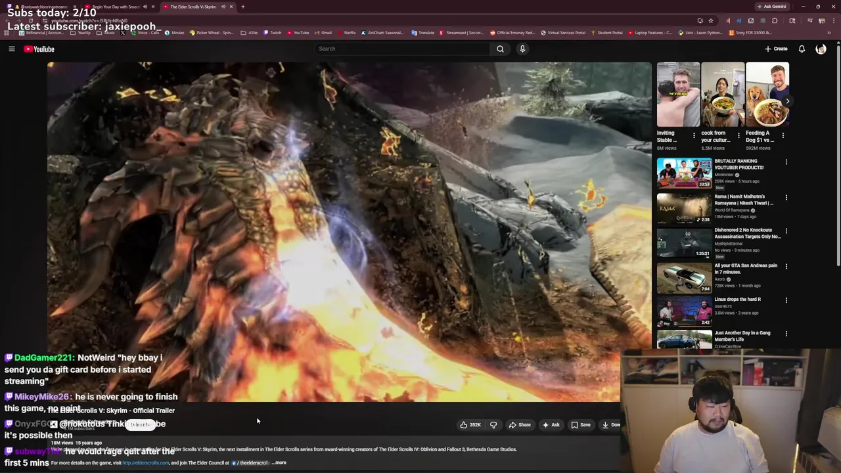The image size is (841, 473).
Task: Open the Student Portal bookmark
Action: tap(606, 33)
